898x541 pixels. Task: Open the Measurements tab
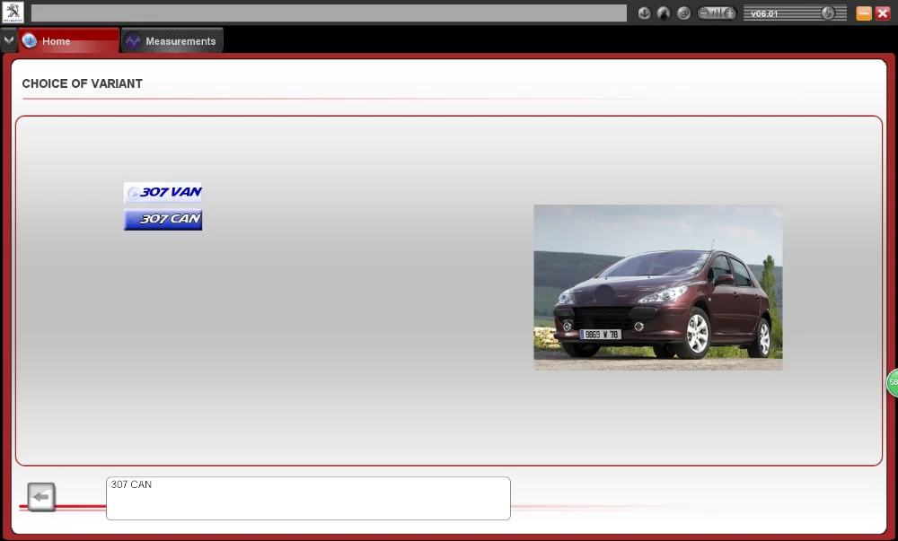[172, 40]
